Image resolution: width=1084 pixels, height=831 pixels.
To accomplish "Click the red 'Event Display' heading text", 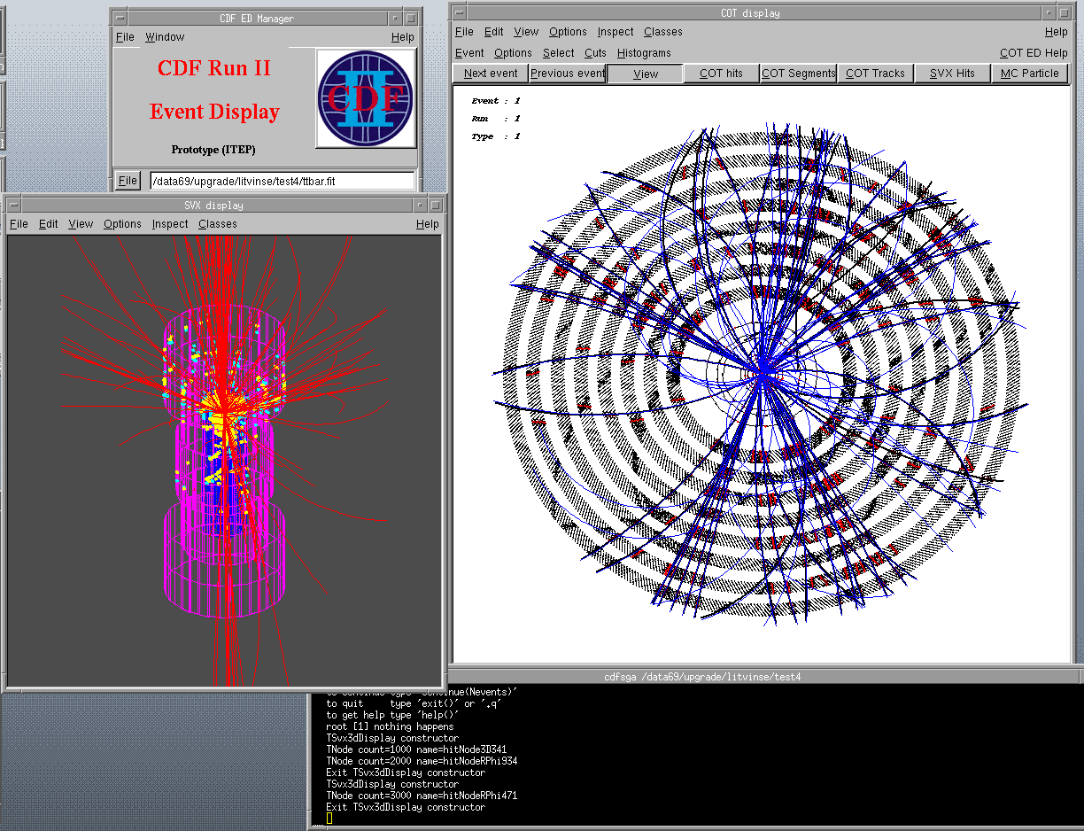I will click(x=214, y=112).
